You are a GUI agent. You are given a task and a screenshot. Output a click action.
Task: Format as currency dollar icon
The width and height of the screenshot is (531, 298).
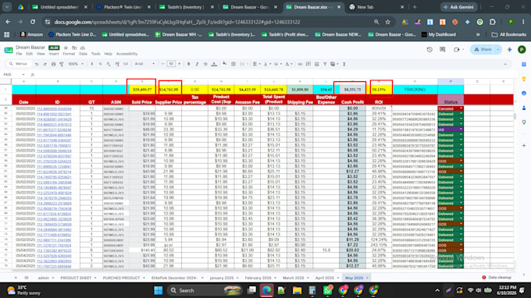coord(92,64)
